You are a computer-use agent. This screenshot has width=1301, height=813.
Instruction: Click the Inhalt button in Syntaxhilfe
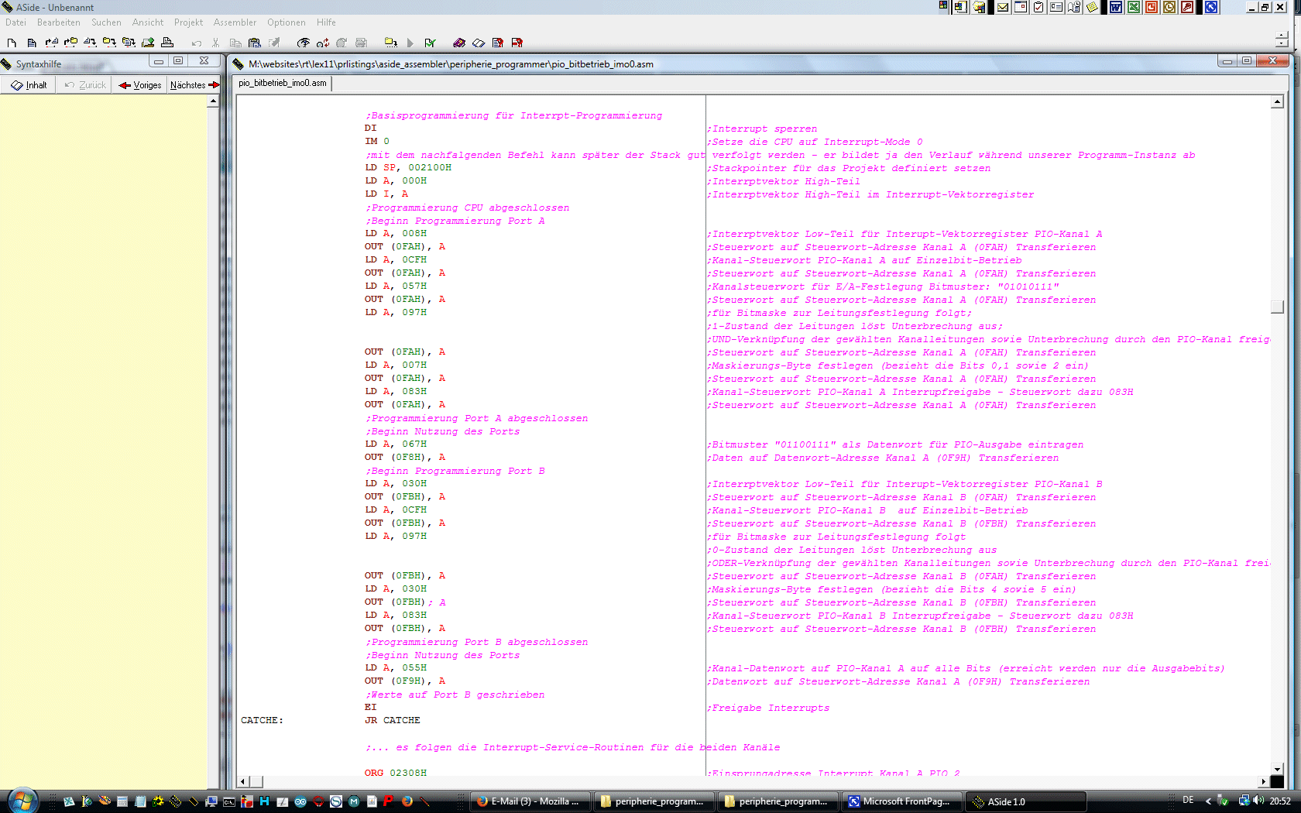(x=29, y=85)
